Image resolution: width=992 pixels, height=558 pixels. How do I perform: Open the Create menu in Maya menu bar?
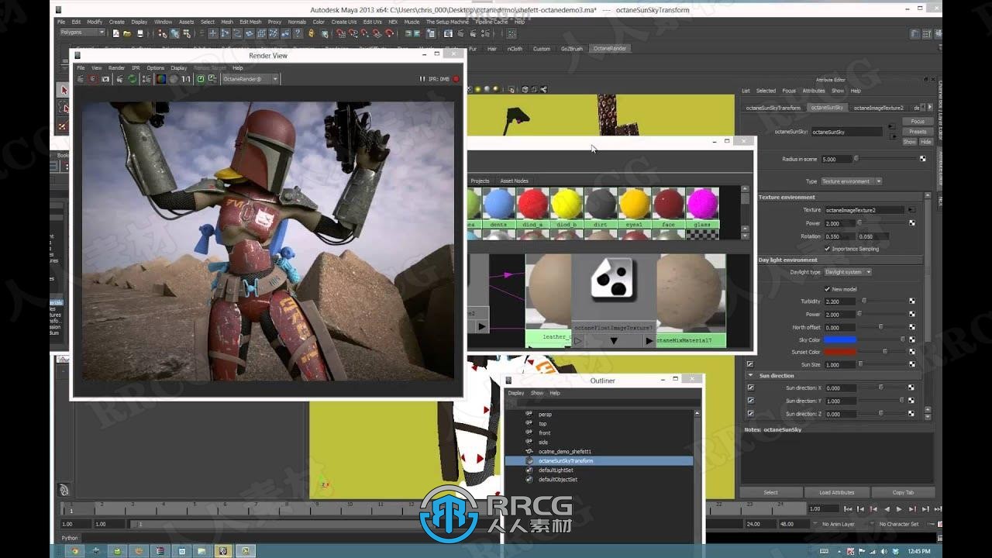(x=116, y=22)
